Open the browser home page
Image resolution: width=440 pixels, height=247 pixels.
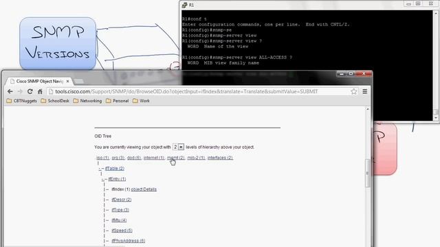(40, 91)
